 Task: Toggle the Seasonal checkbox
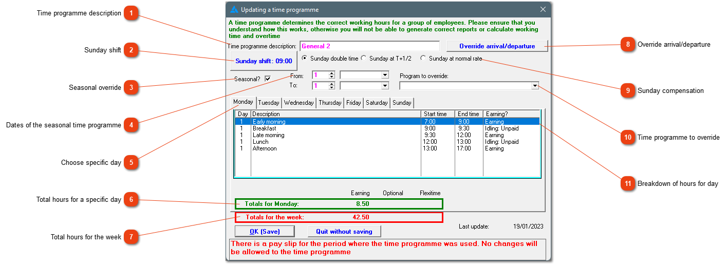click(268, 79)
